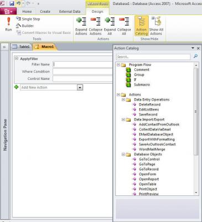This screenshot has width=202, height=222.
Task: Select the SaveAsOutlookContact action
Action: pyautogui.click(x=157, y=144)
